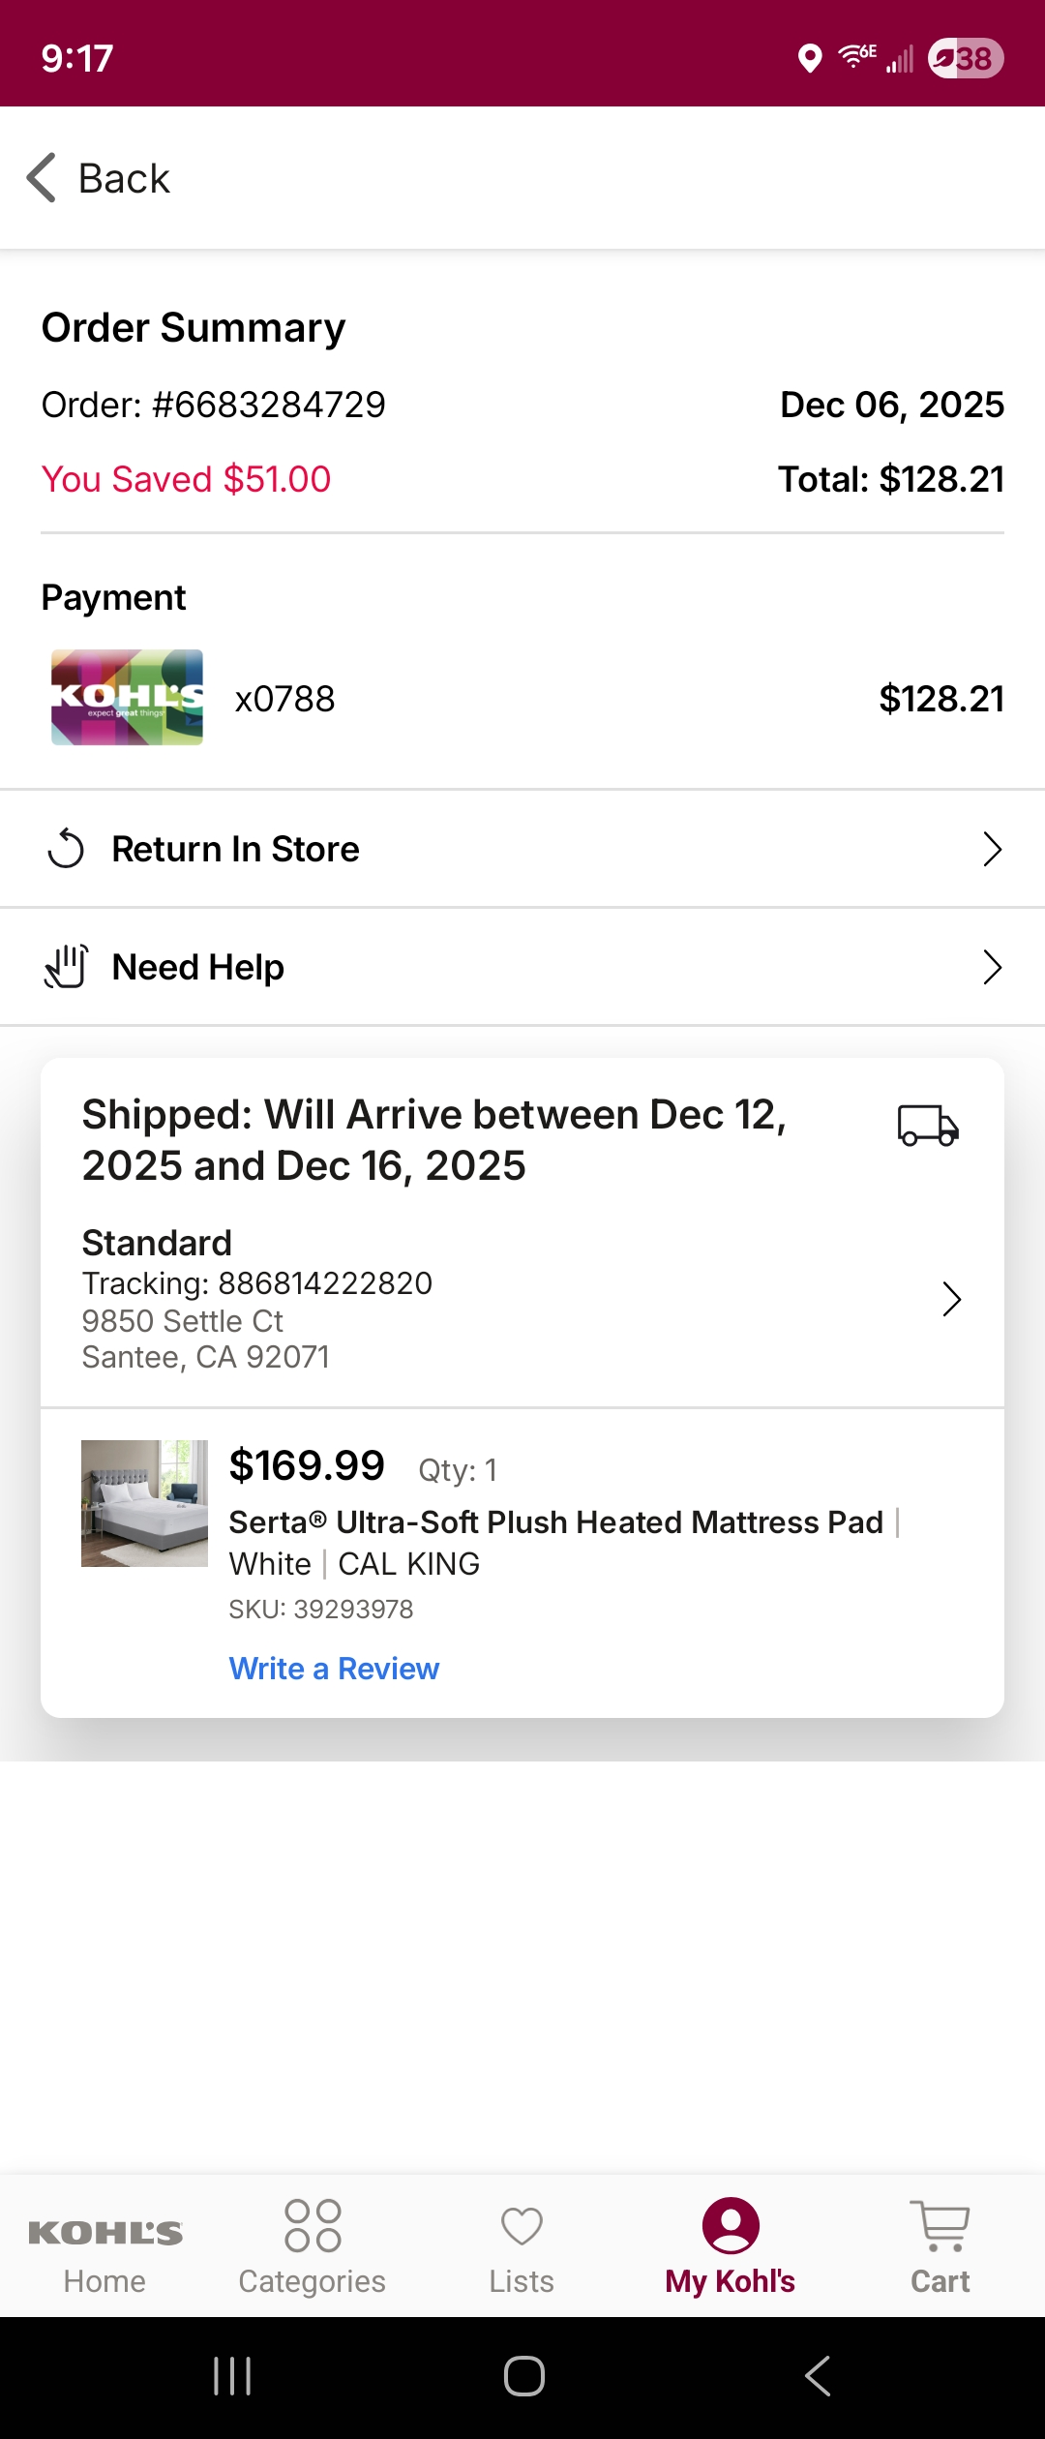Viewport: 1045px width, 2439px height.
Task: Tap the Serta Ultra-Soft Plush Heated Mattress Pad title
Action: point(556,1522)
